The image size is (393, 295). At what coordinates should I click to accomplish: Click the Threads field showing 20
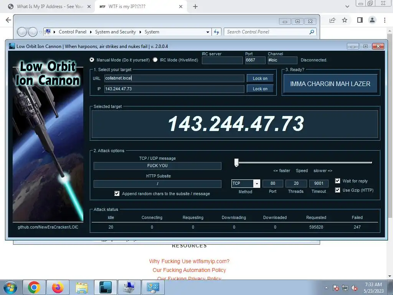296,183
